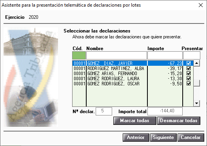Image resolution: width=207 pixels, height=146 pixels.
Task: Click the Nombre column header
Action: tap(95, 49)
